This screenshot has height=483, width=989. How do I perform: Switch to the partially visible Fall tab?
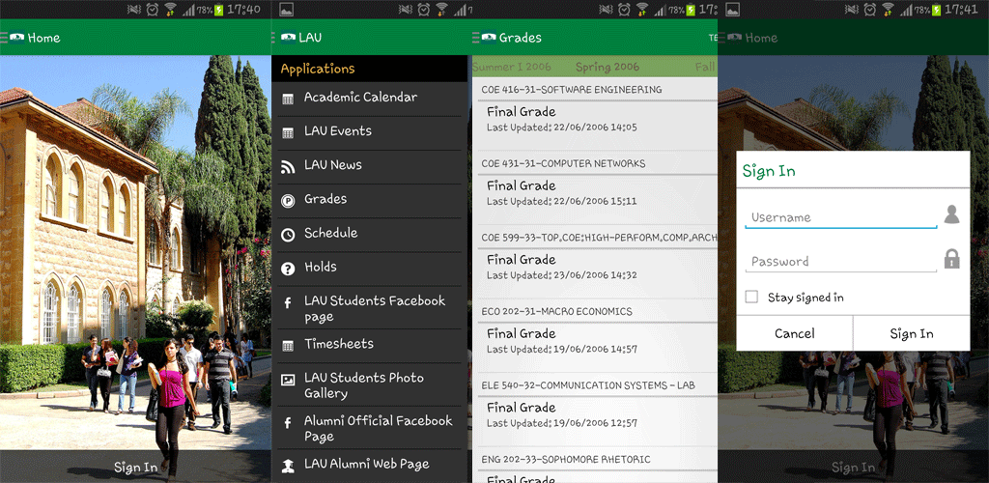(706, 67)
